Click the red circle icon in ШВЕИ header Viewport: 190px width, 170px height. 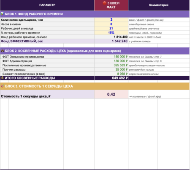click(x=104, y=3)
